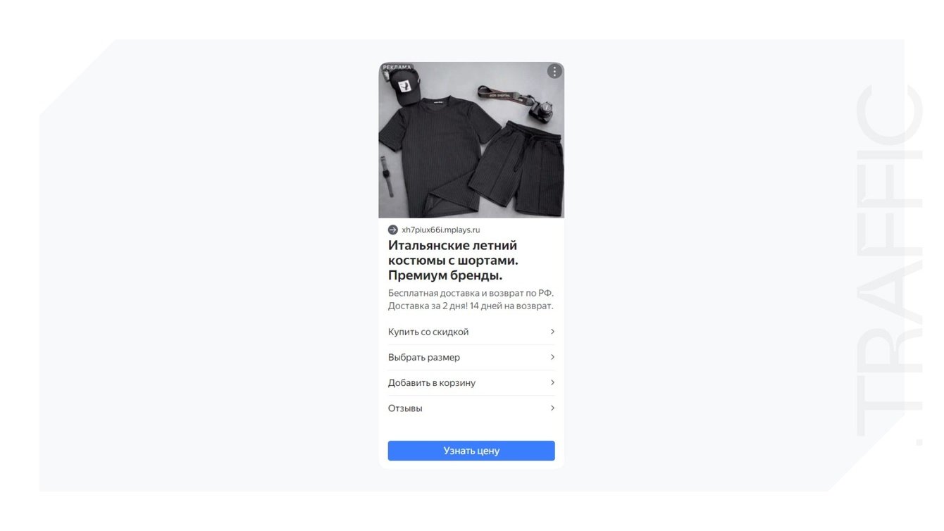Viewport: 944px width, 531px height.
Task: Open the xh7piux66i.mplays.ru domain link
Action: [x=440, y=230]
